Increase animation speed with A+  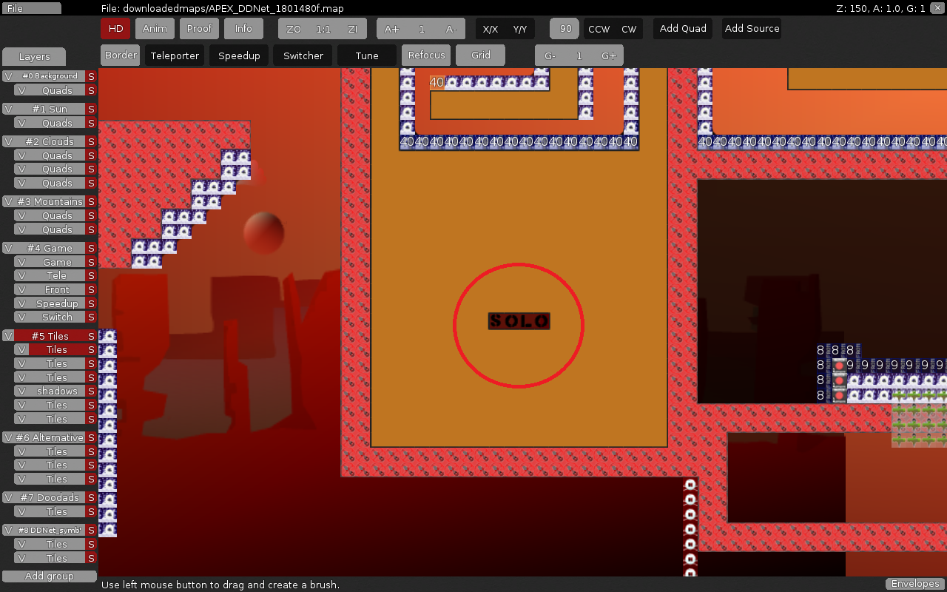coord(391,29)
